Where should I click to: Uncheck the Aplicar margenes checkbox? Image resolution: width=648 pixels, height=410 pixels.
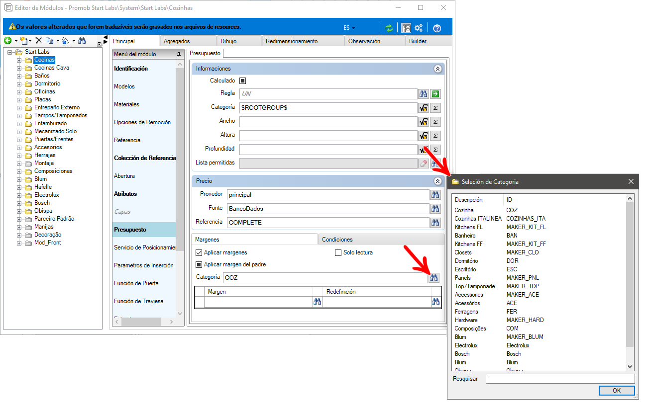199,252
